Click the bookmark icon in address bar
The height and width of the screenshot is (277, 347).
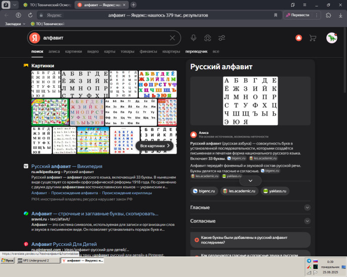point(276,15)
